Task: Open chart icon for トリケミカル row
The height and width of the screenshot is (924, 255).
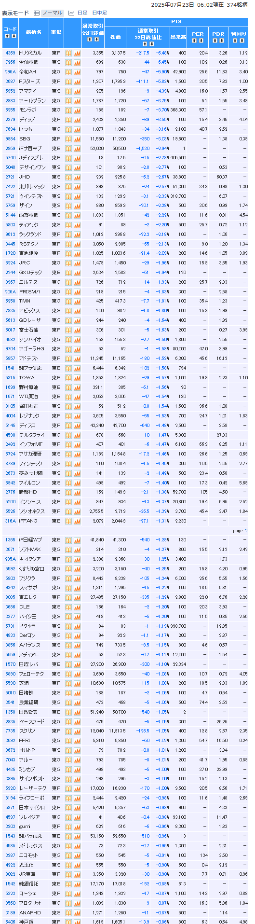Action: pyautogui.click(x=77, y=53)
